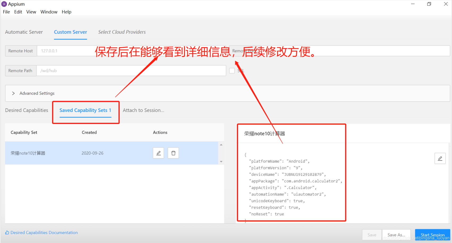Minimize the Appium window

pyautogui.click(x=413, y=4)
